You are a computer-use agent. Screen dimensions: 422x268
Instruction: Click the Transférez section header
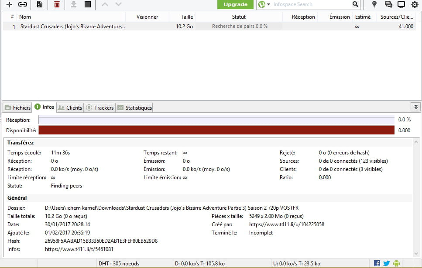click(21, 142)
